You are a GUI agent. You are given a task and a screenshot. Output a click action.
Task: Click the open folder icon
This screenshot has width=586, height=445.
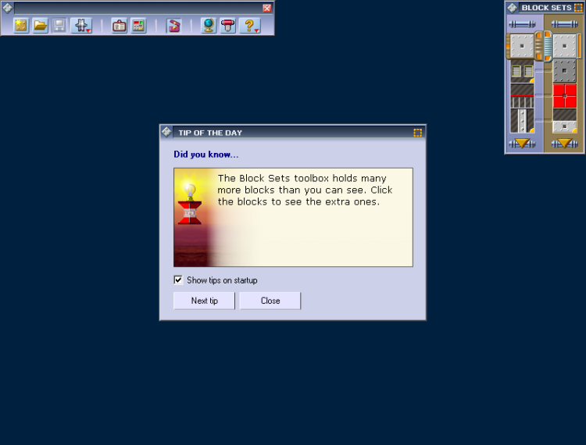coord(40,26)
